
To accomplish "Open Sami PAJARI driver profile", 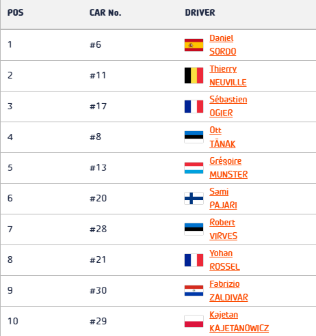I will tap(223, 199).
